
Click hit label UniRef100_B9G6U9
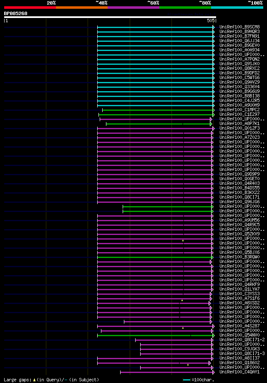coord(239,91)
